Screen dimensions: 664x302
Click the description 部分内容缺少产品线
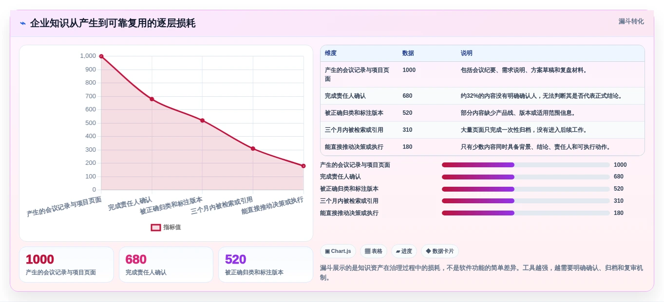pyautogui.click(x=519, y=113)
